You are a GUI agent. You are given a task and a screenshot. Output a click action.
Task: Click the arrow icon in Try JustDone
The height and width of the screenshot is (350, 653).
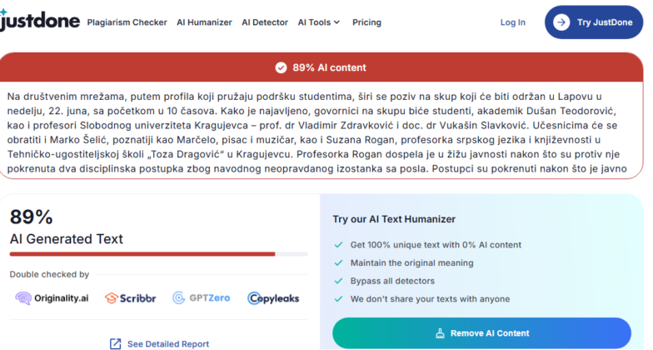pos(561,22)
